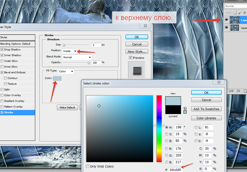Enable Satin checkbox
This screenshot has height=172, width=247.
[x=2, y=89]
